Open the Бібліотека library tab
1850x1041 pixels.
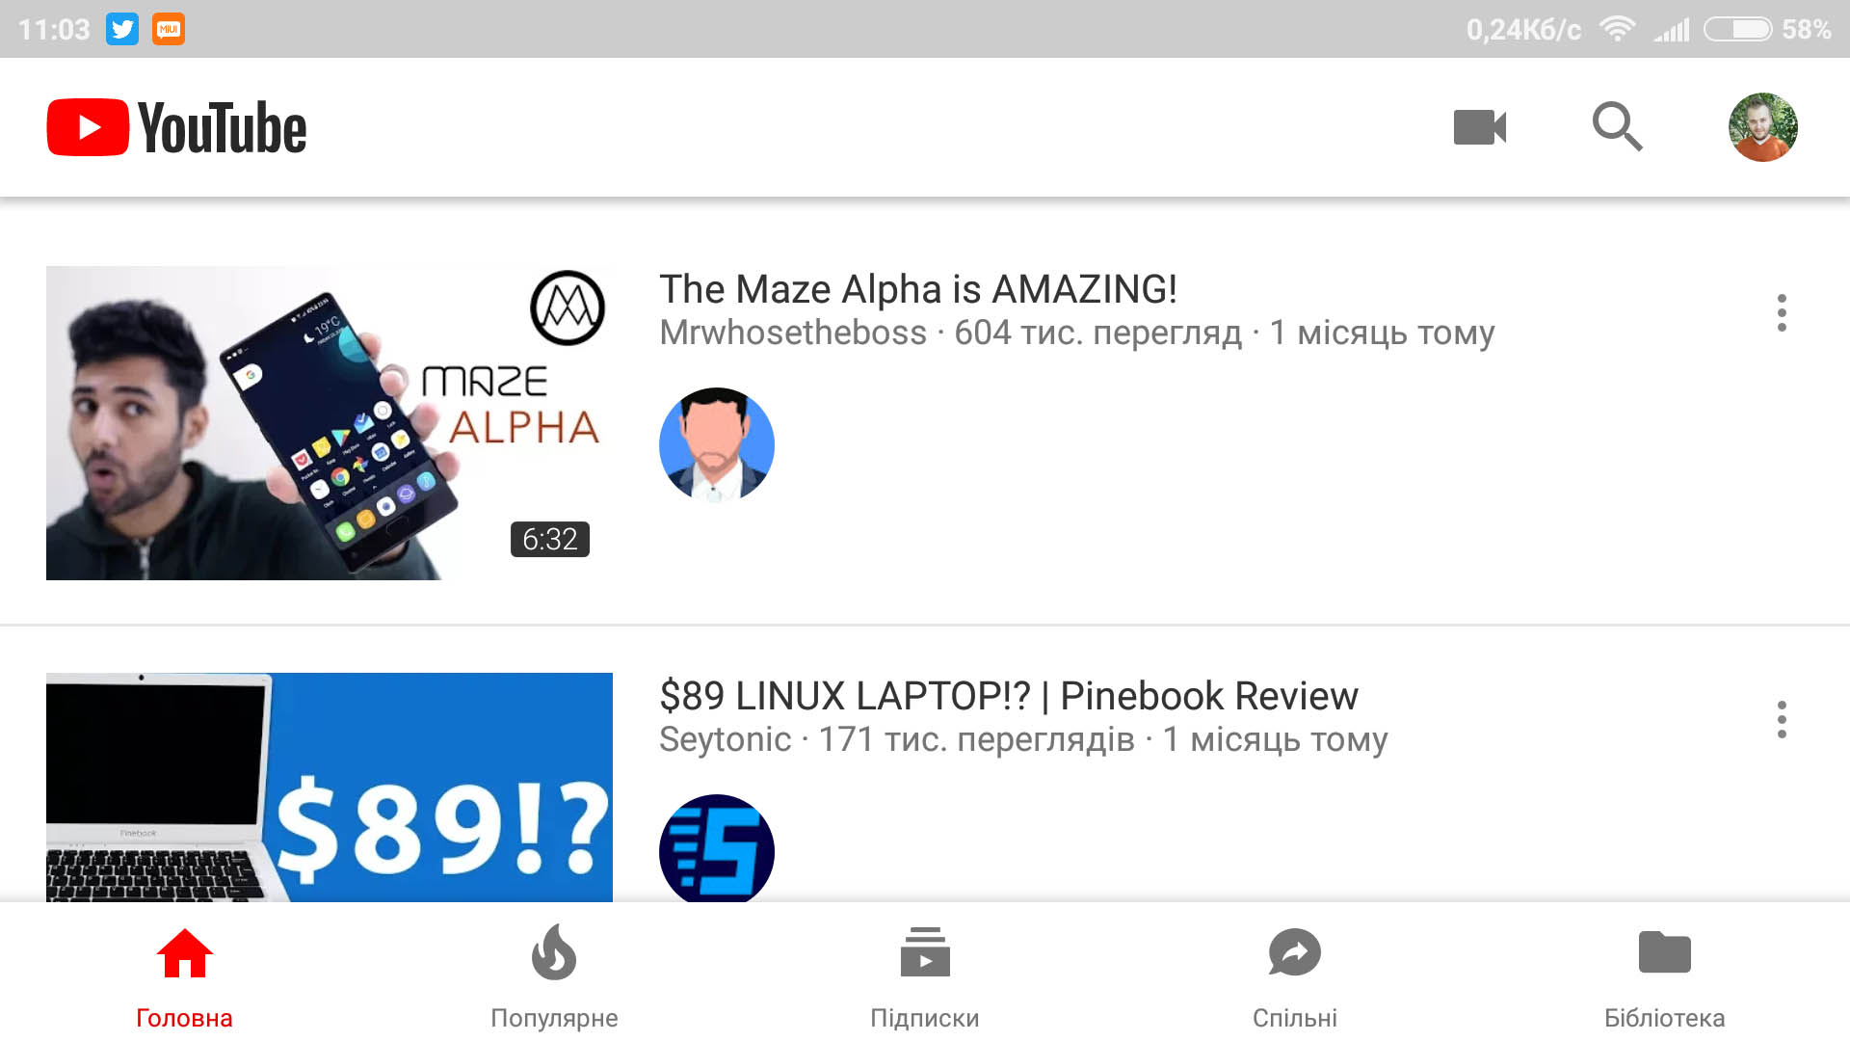(1664, 975)
